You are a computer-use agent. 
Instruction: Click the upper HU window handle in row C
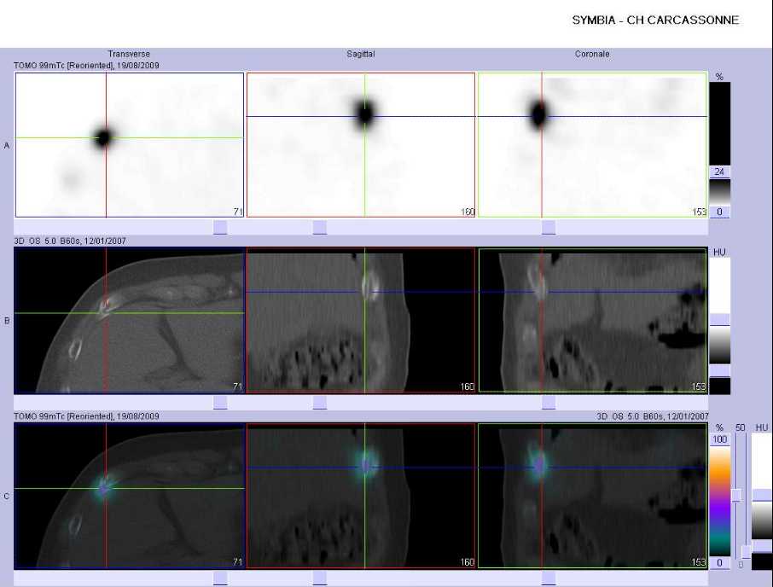coord(762,495)
